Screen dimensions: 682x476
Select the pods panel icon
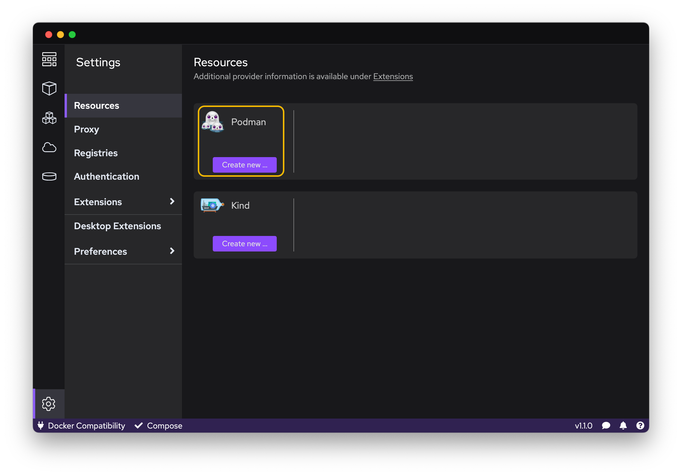49,116
